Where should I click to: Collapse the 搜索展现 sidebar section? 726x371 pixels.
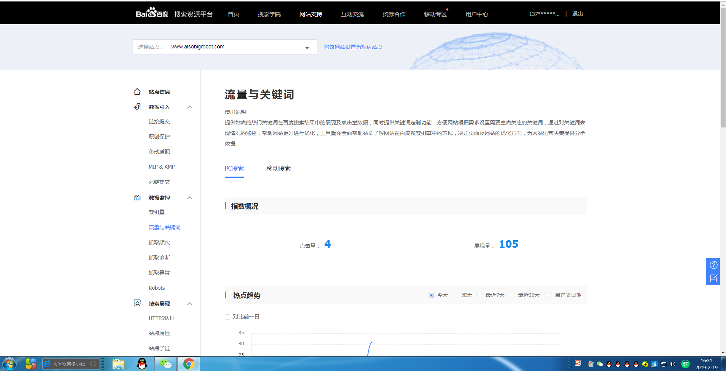click(x=190, y=304)
